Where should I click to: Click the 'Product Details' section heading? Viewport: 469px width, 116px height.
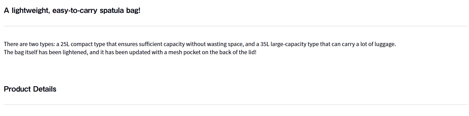pyautogui.click(x=30, y=89)
